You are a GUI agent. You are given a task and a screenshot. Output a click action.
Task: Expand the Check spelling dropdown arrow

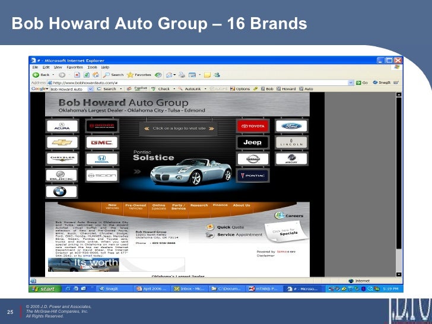174,89
